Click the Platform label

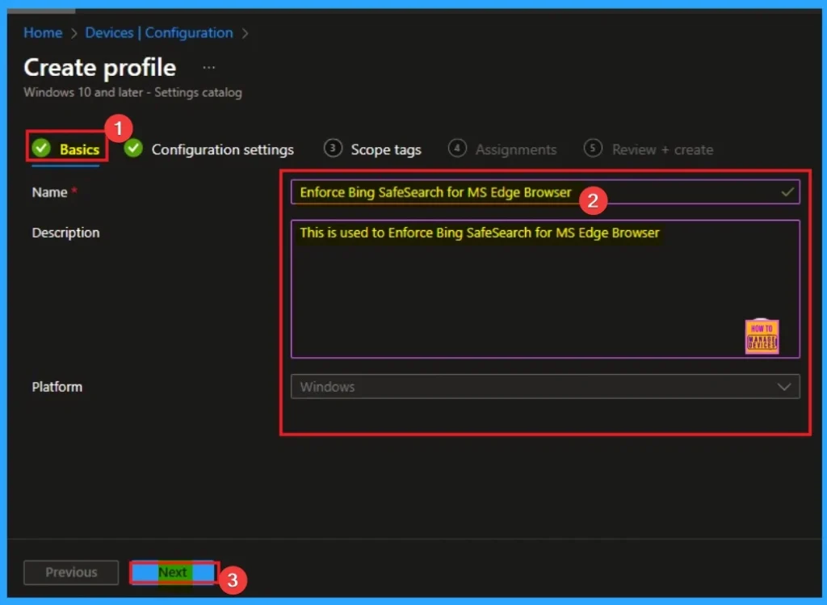pyautogui.click(x=57, y=387)
